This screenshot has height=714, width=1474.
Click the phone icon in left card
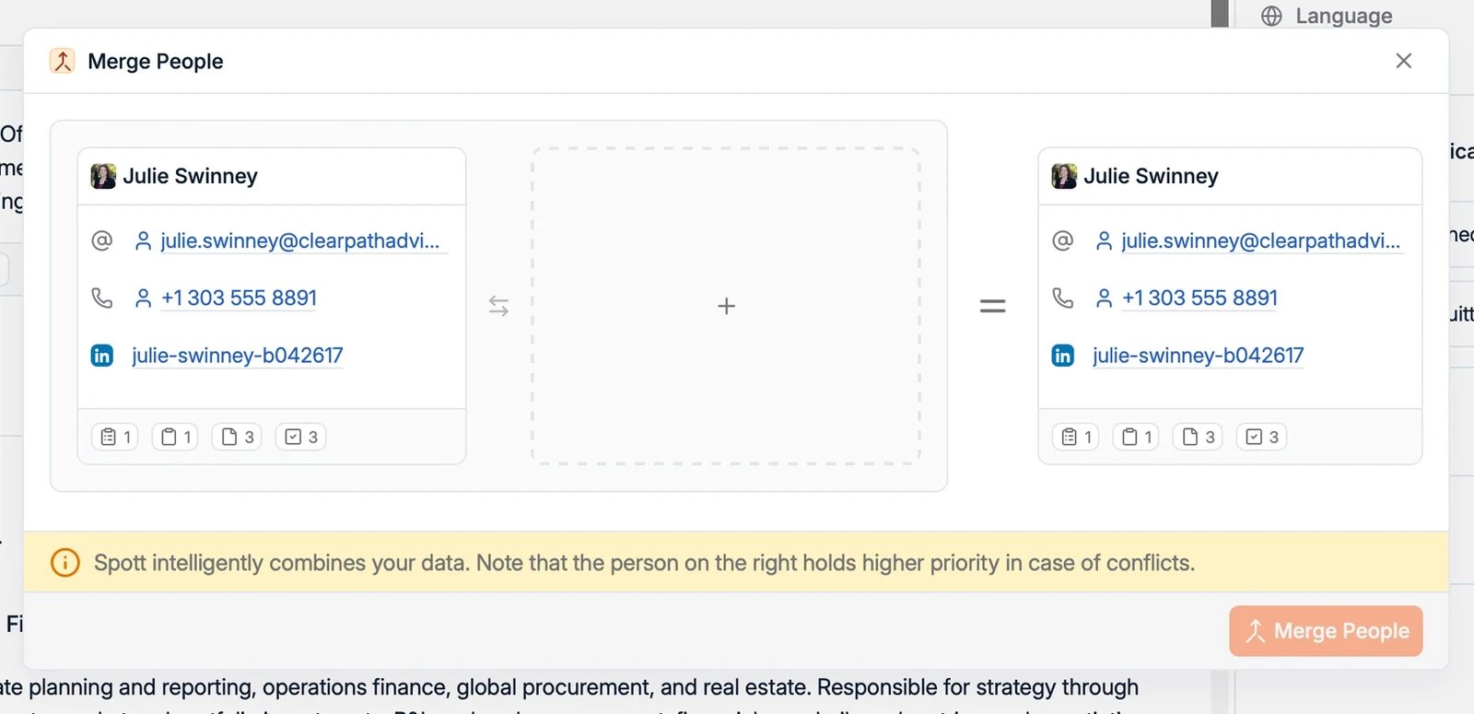point(102,298)
